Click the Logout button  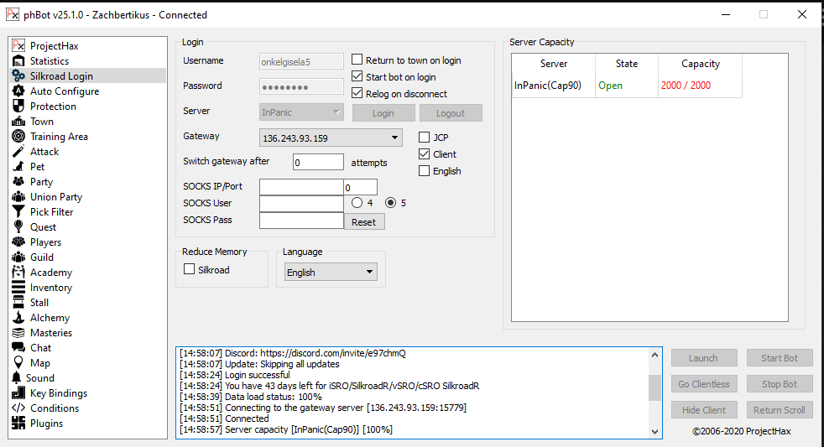[x=451, y=113]
